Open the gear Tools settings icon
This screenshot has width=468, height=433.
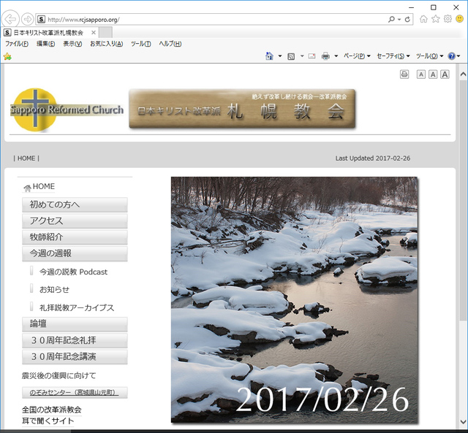pyautogui.click(x=448, y=19)
